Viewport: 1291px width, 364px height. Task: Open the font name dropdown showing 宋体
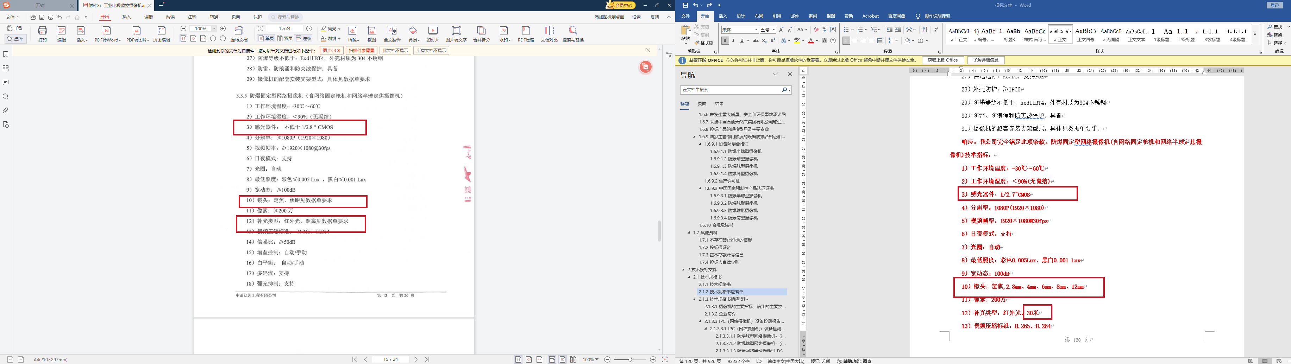[739, 30]
